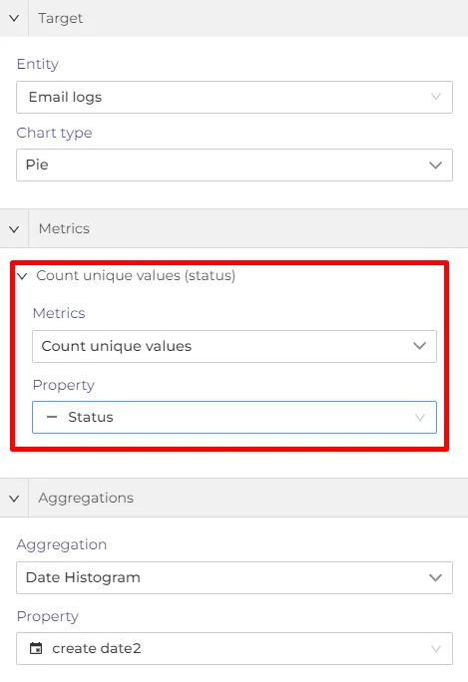This screenshot has width=468, height=682.
Task: Open the Chart type dropdown showing Pie
Action: (x=234, y=165)
